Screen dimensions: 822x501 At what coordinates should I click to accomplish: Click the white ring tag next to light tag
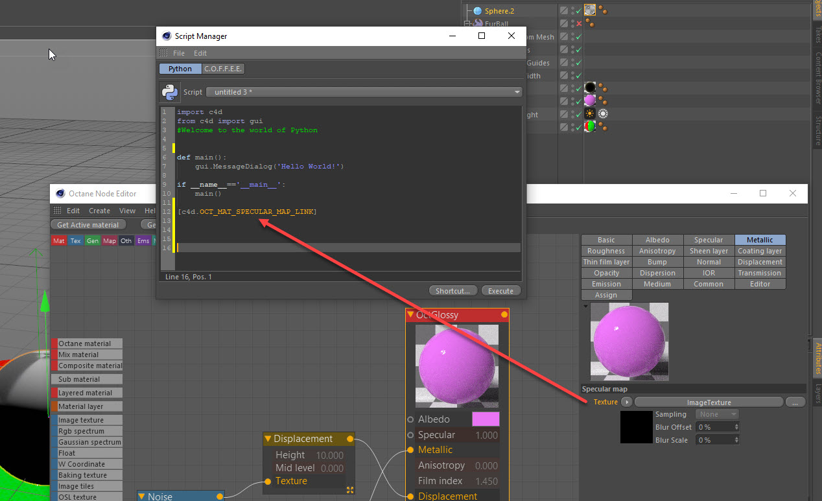pos(603,113)
